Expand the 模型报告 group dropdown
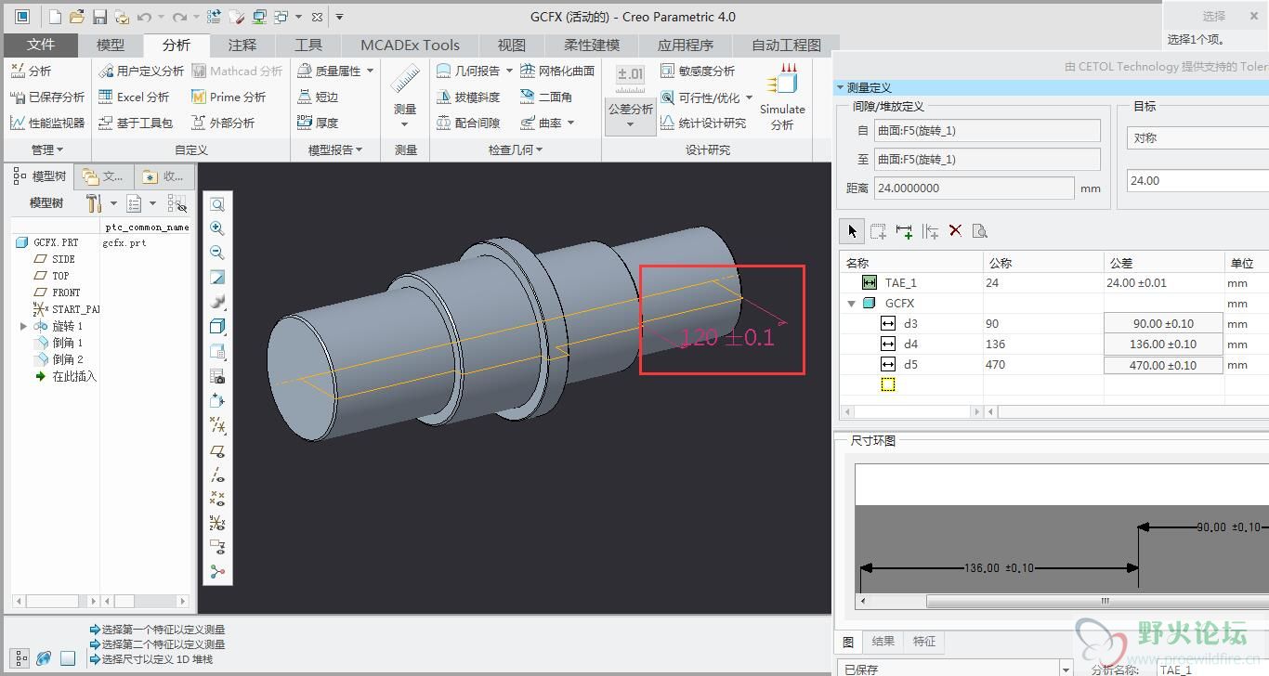 (x=335, y=149)
